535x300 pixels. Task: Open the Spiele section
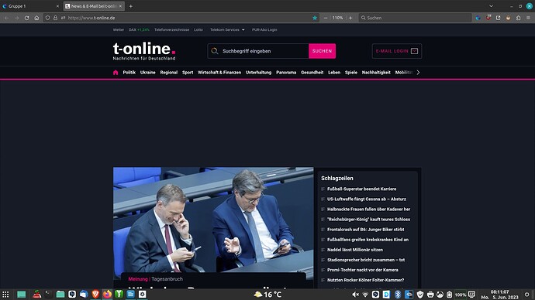[351, 73]
